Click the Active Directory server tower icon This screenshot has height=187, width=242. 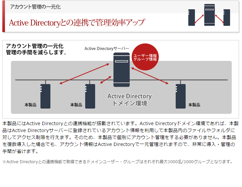tap(121, 70)
